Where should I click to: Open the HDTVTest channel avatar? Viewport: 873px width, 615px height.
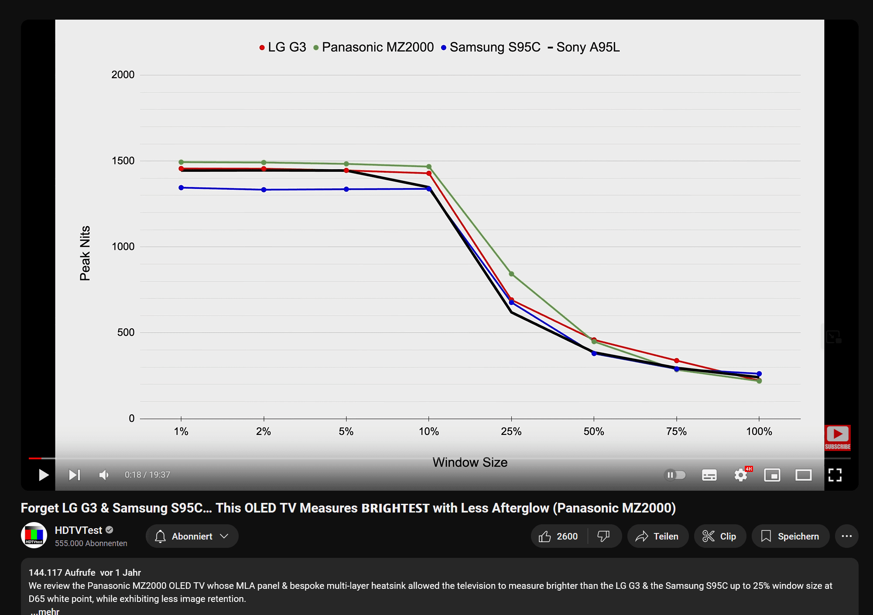(34, 535)
